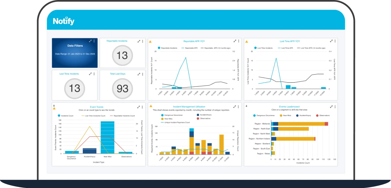Open the Lost Time AFR YOY options menu
This screenshot has height=188, width=391.
(335, 40)
